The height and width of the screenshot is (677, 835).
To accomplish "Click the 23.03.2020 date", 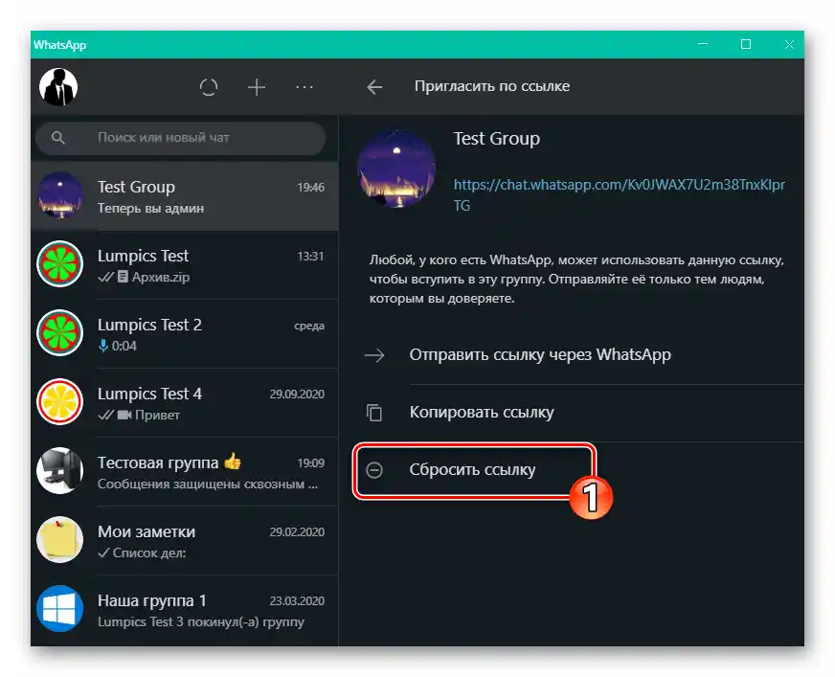I will pyautogui.click(x=297, y=600).
